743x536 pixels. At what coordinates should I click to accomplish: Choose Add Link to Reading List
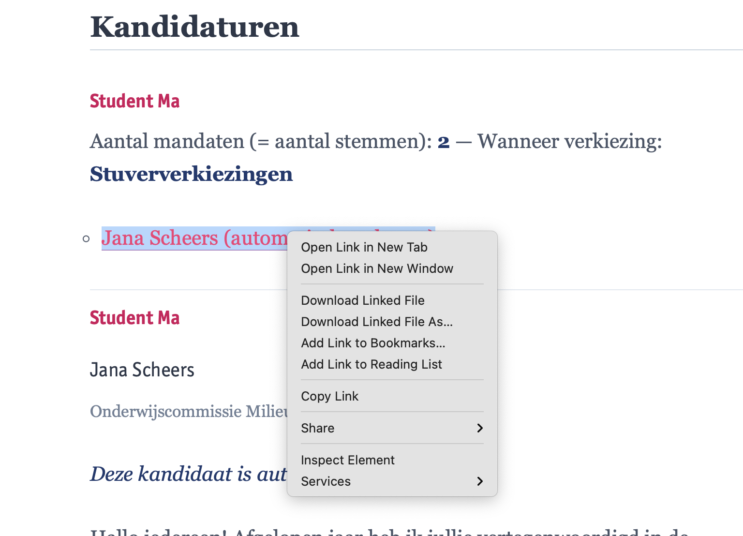point(371,364)
